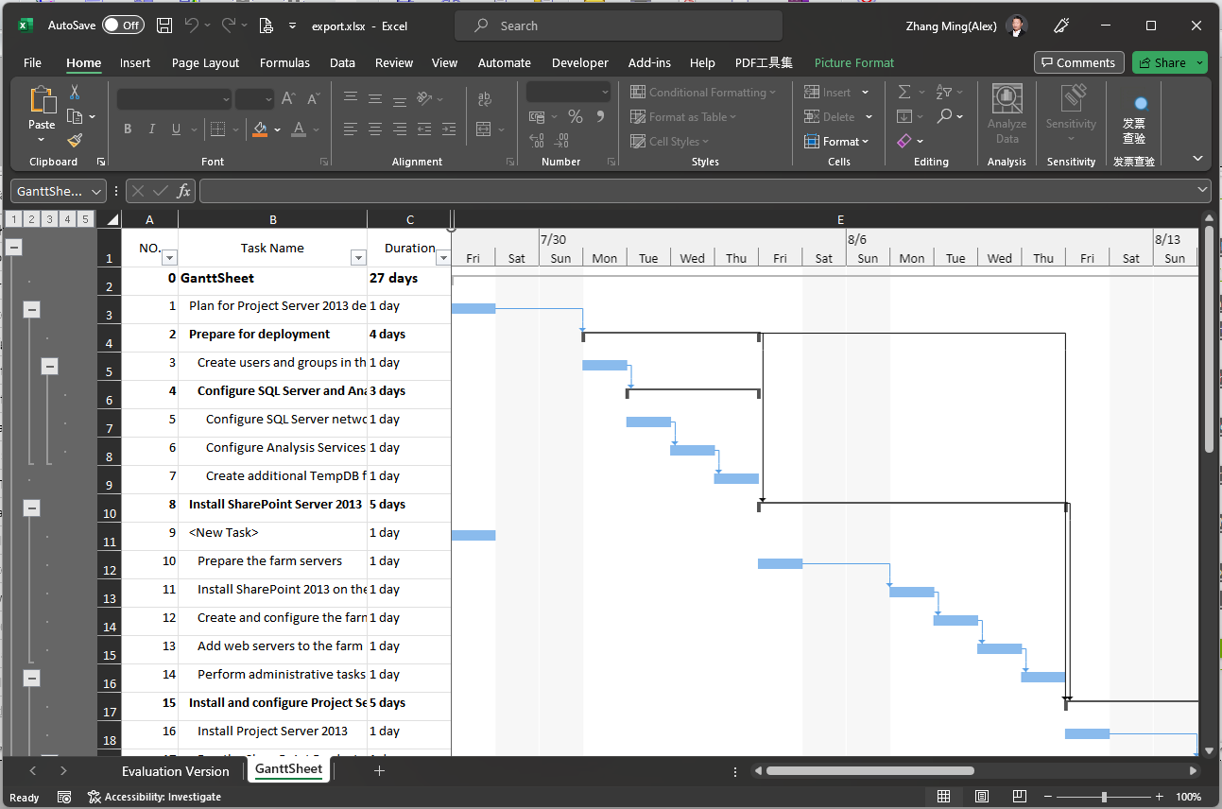Screen dimensions: 1222x809
Task: Click Increase Font Size icon
Action: pos(289,98)
